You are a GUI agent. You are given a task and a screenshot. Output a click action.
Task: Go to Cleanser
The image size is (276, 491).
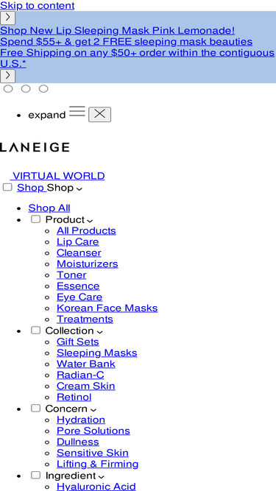(79, 252)
